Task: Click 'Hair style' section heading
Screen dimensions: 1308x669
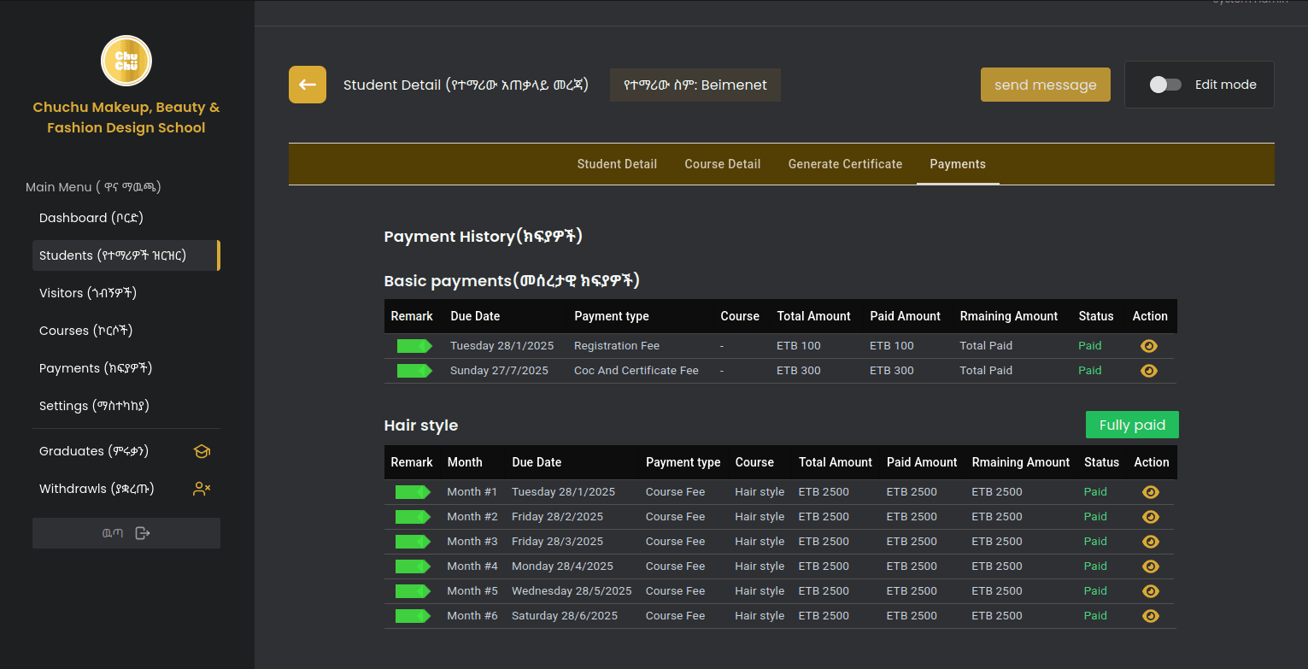Action: [421, 425]
